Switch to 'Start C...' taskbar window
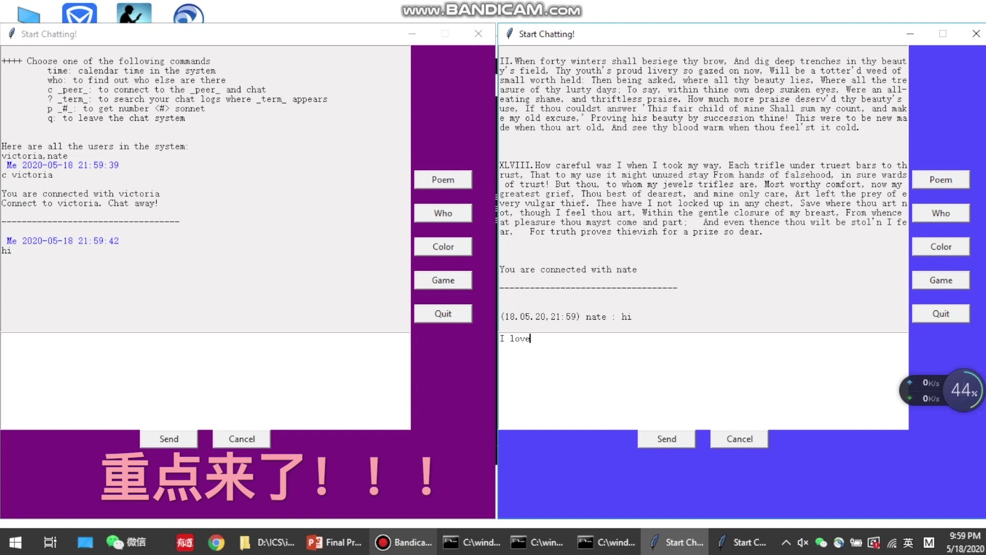 tap(744, 542)
